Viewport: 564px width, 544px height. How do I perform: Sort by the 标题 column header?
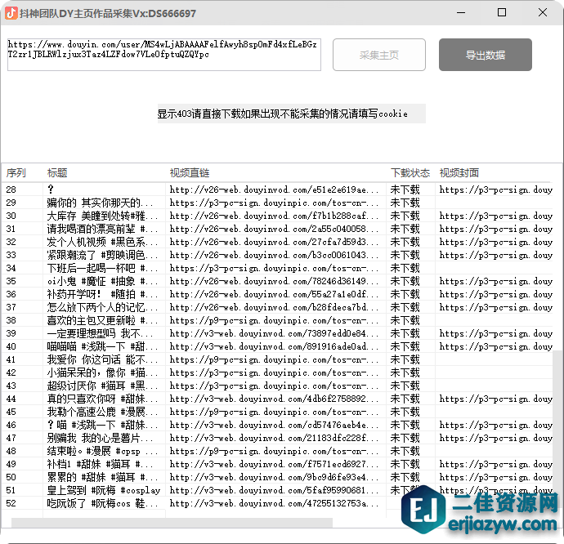(57, 173)
